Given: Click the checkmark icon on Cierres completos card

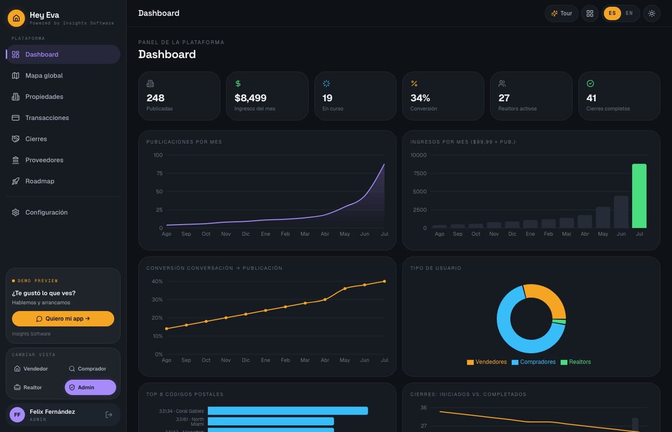Looking at the screenshot, I should [590, 84].
